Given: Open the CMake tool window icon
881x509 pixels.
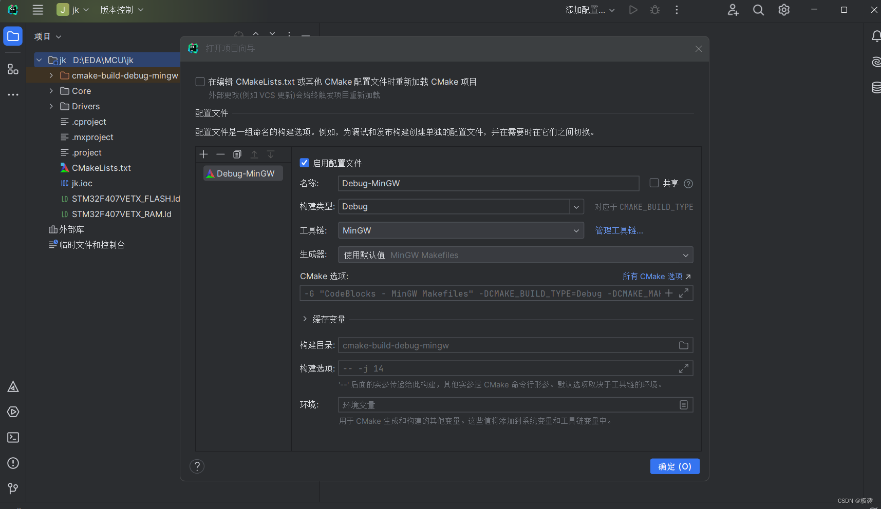Looking at the screenshot, I should pyautogui.click(x=13, y=387).
